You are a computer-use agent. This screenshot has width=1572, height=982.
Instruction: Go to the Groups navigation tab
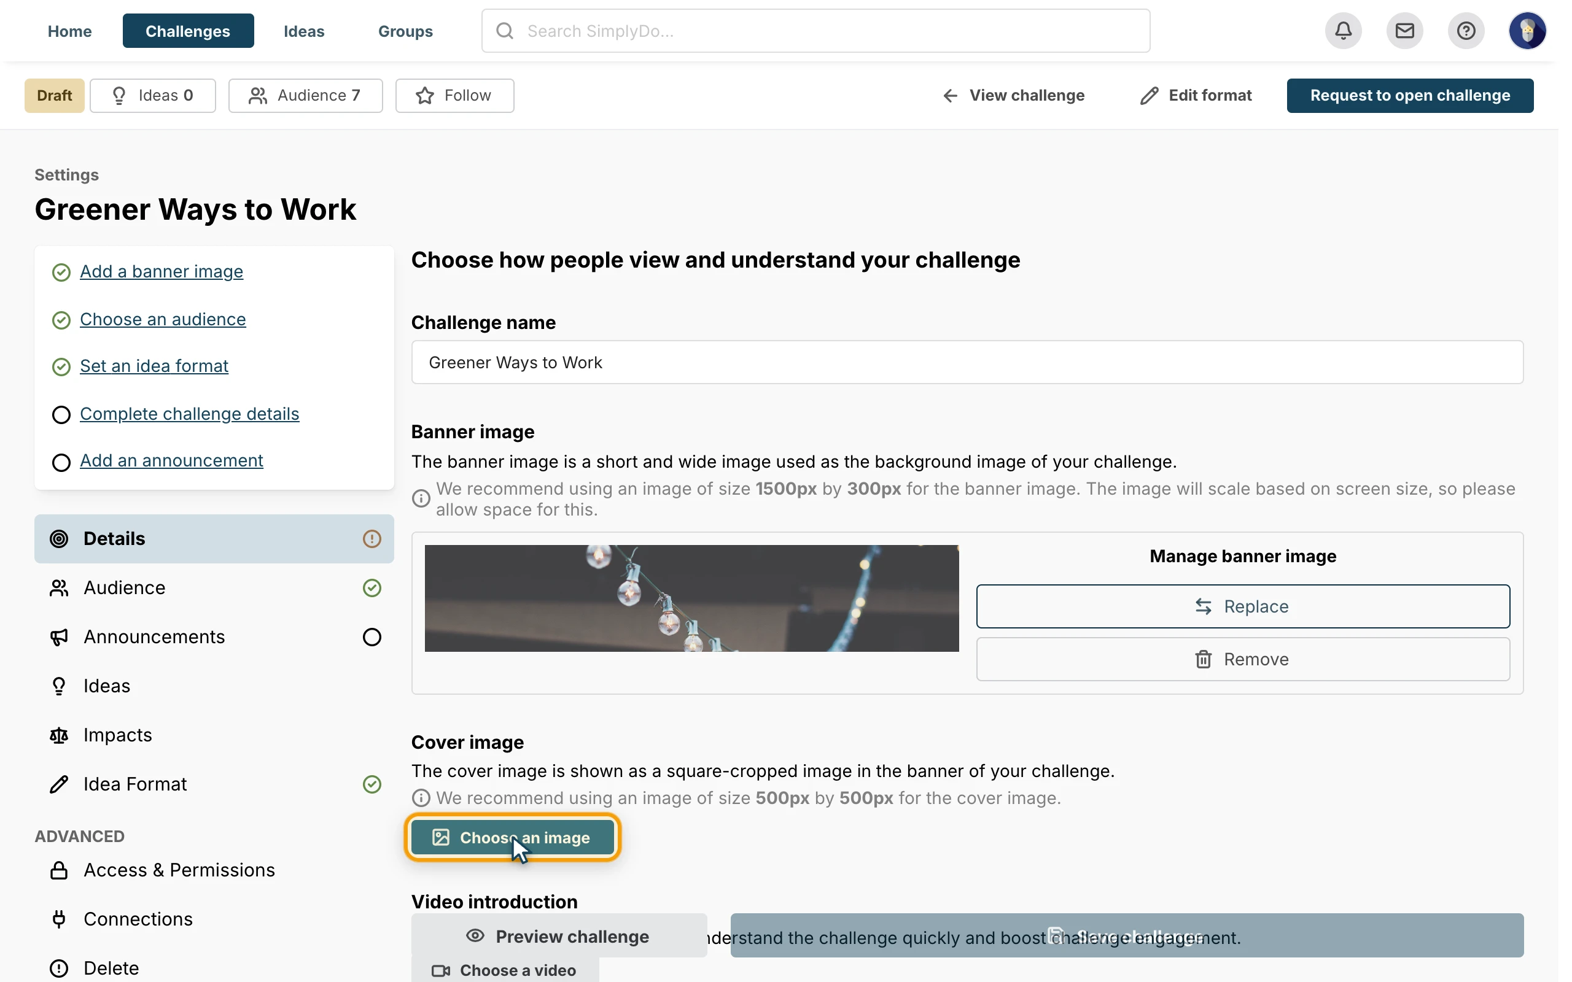point(405,31)
